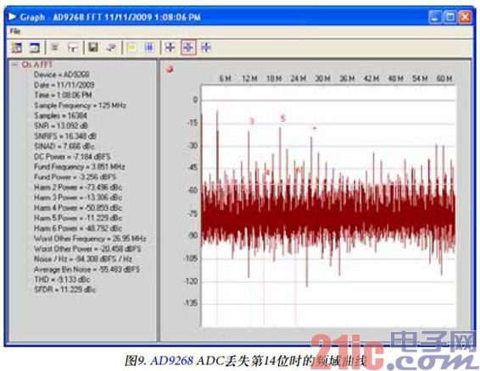
Task: Click the first blue crosshair zoom icon
Action: pos(170,47)
